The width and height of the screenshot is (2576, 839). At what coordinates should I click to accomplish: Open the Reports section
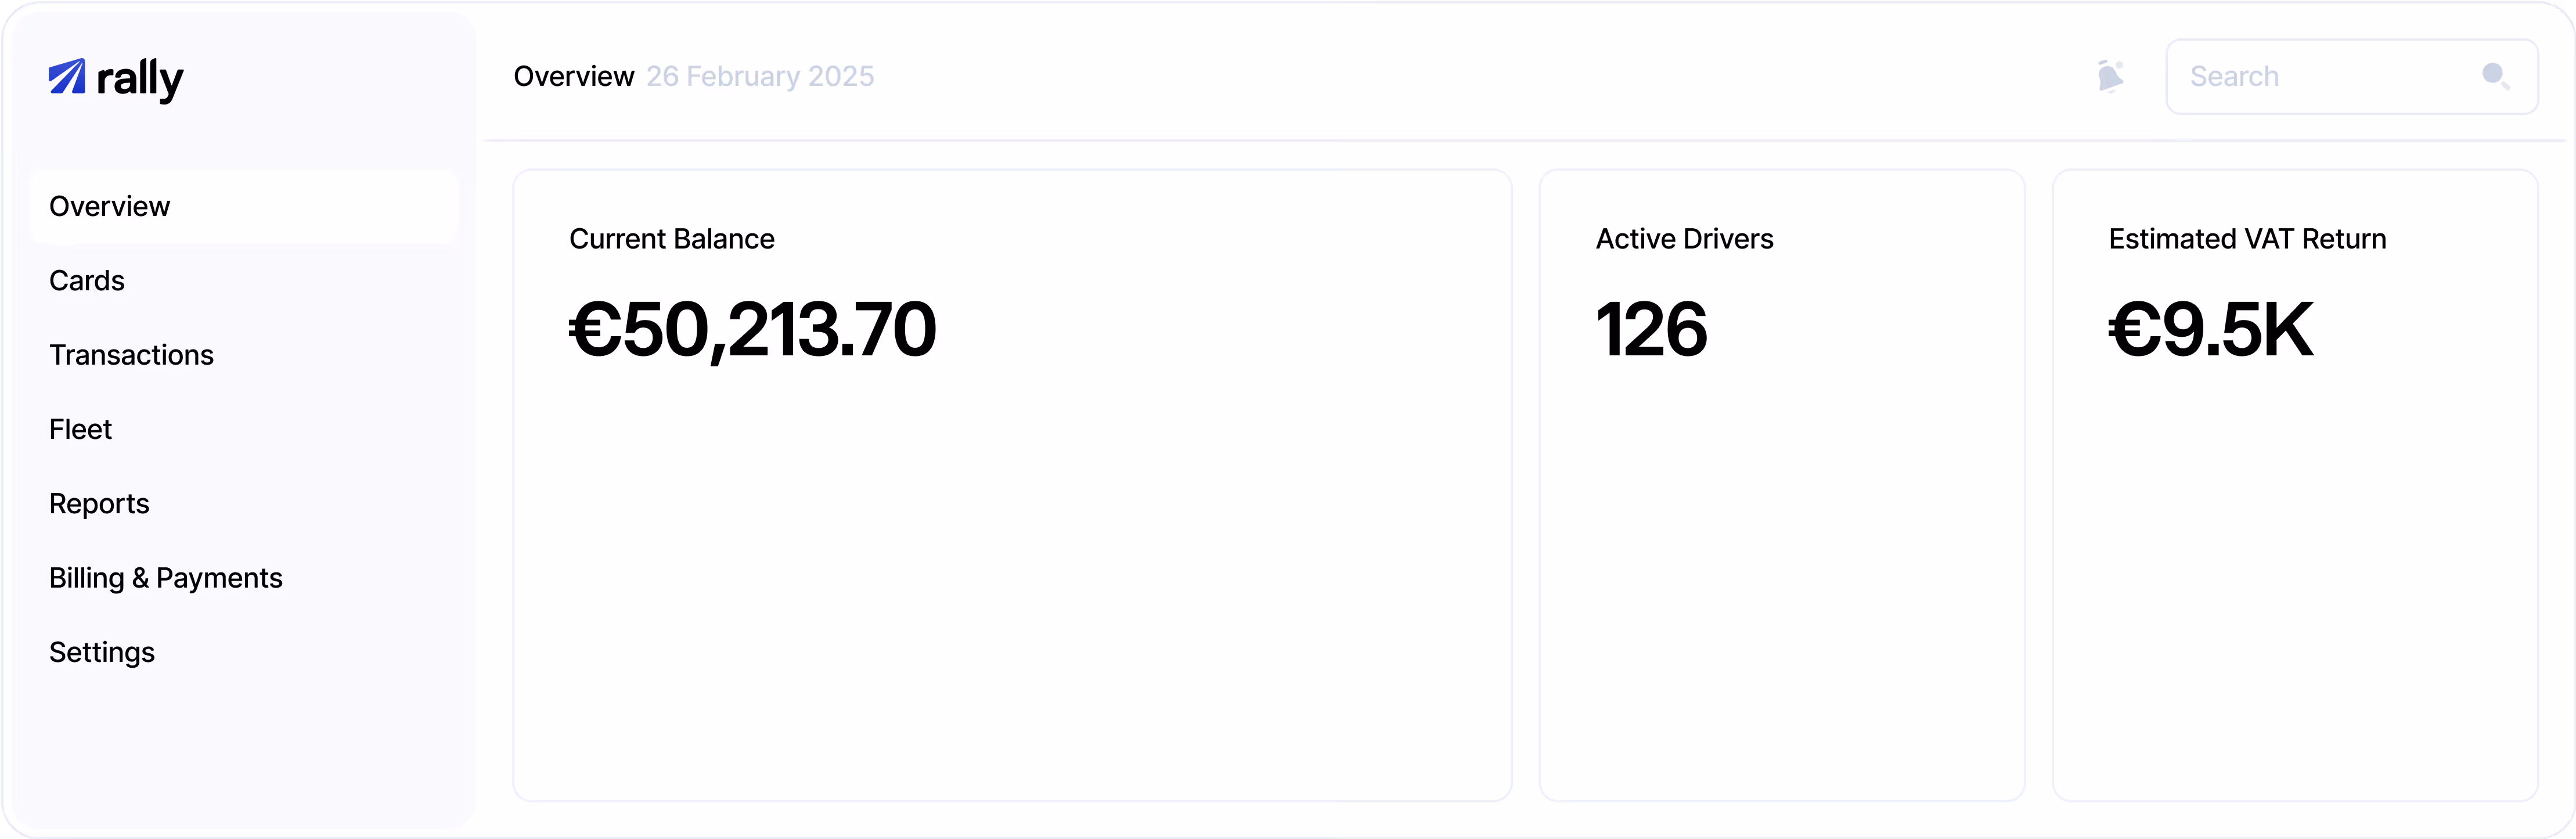[99, 504]
